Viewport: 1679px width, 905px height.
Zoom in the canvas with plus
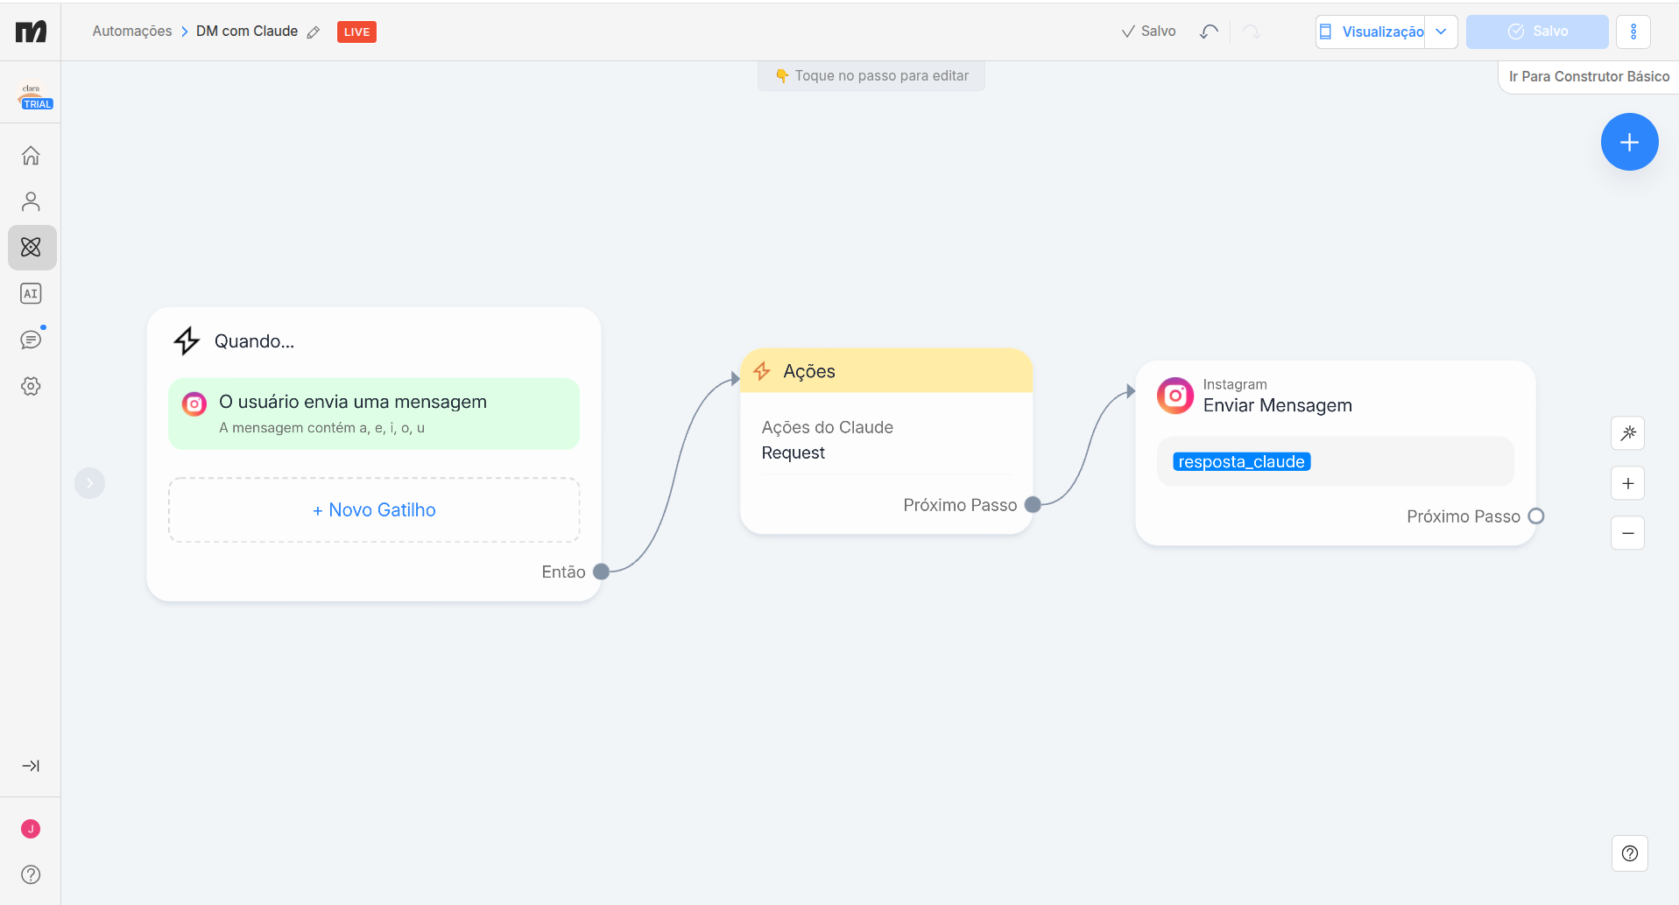point(1627,483)
